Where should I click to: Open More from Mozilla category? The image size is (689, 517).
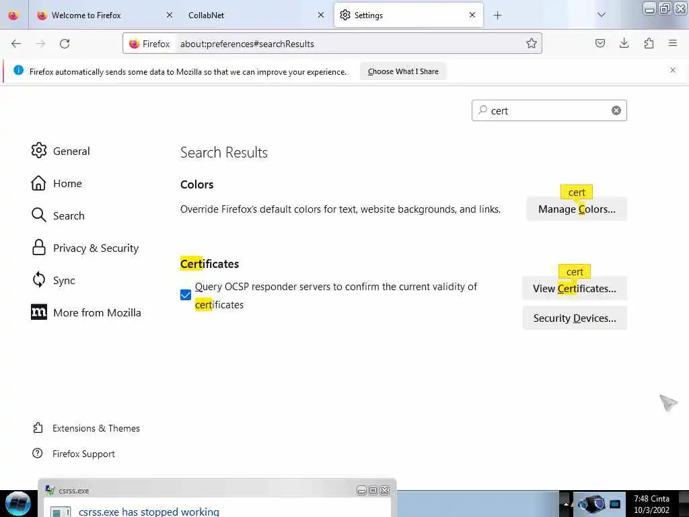click(86, 312)
